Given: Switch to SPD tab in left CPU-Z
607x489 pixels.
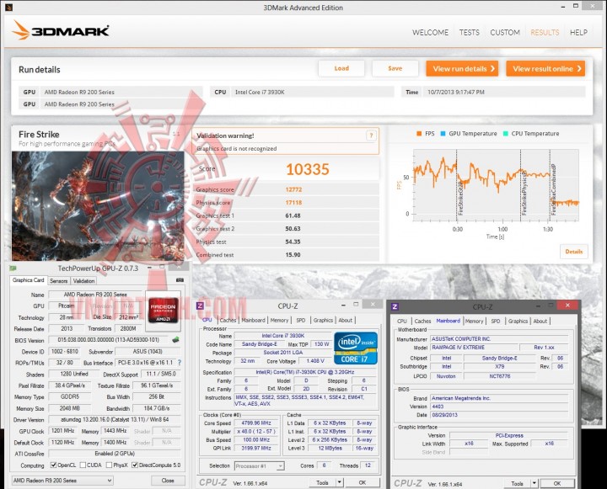Looking at the screenshot, I should click(x=301, y=320).
